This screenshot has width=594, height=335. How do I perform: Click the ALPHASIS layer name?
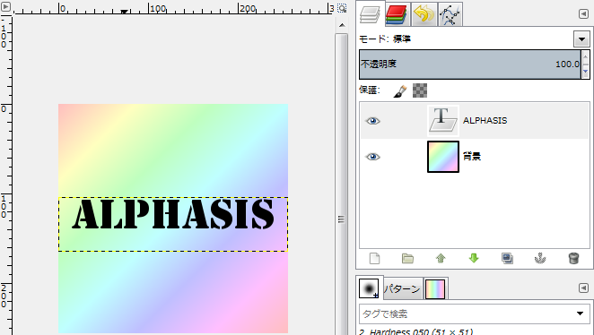click(485, 121)
